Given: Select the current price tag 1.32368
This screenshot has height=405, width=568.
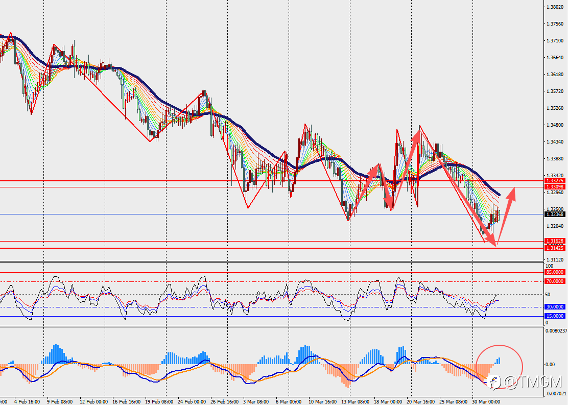Looking at the screenshot, I should pyautogui.click(x=555, y=214).
